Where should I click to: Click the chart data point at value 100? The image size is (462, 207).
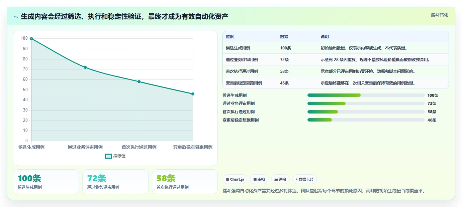click(x=31, y=39)
